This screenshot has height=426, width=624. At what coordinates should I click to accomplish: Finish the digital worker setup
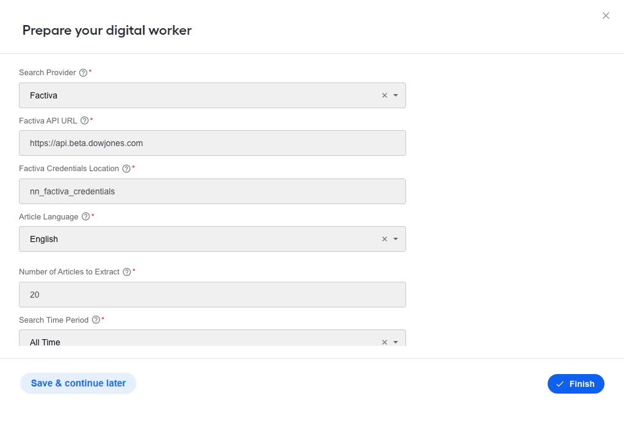coord(576,384)
